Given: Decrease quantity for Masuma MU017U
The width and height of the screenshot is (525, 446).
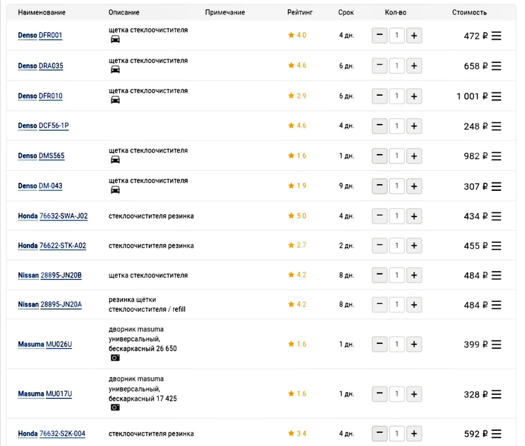Looking at the screenshot, I should (380, 394).
